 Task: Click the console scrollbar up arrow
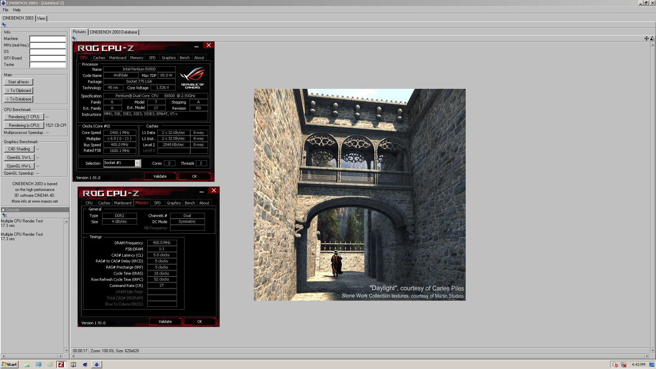pos(66,221)
